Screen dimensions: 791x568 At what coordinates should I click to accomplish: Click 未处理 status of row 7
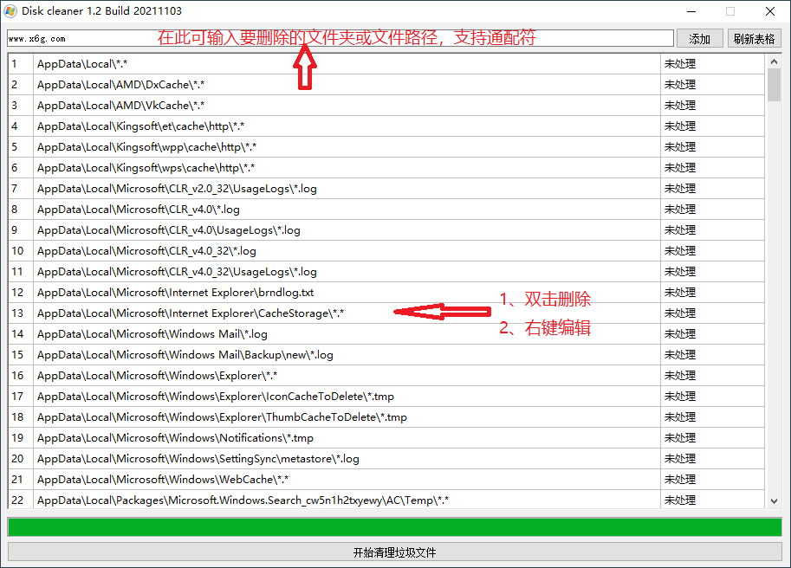[680, 189]
